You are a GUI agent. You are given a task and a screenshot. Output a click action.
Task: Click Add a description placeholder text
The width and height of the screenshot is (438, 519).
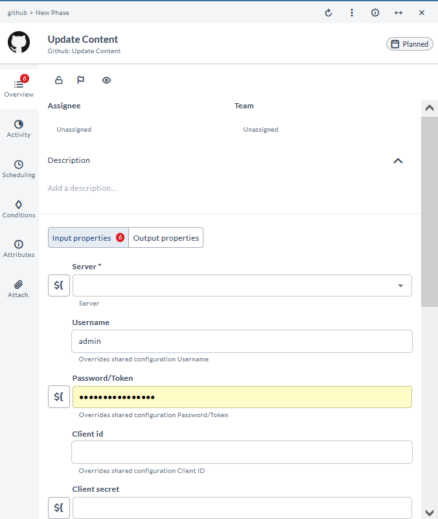click(x=82, y=188)
